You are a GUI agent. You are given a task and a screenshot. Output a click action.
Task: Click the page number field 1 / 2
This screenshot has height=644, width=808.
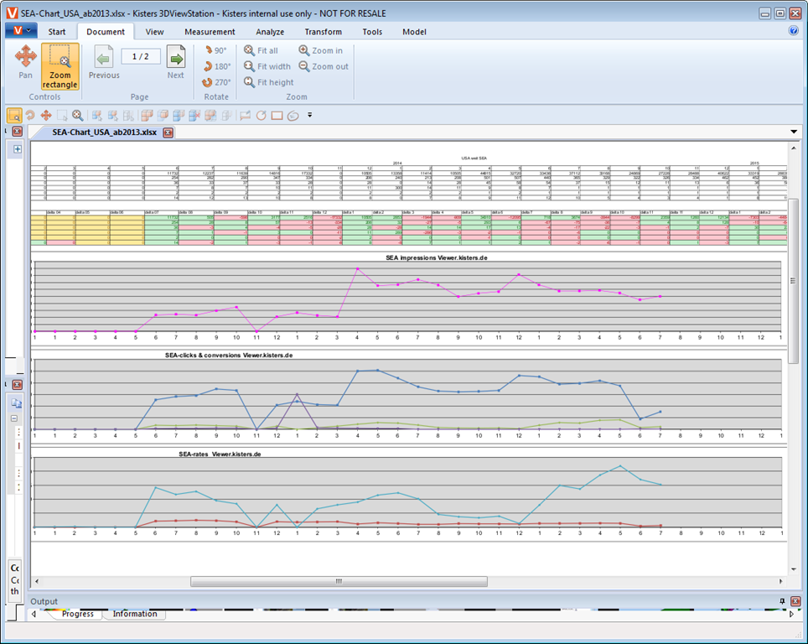click(141, 56)
